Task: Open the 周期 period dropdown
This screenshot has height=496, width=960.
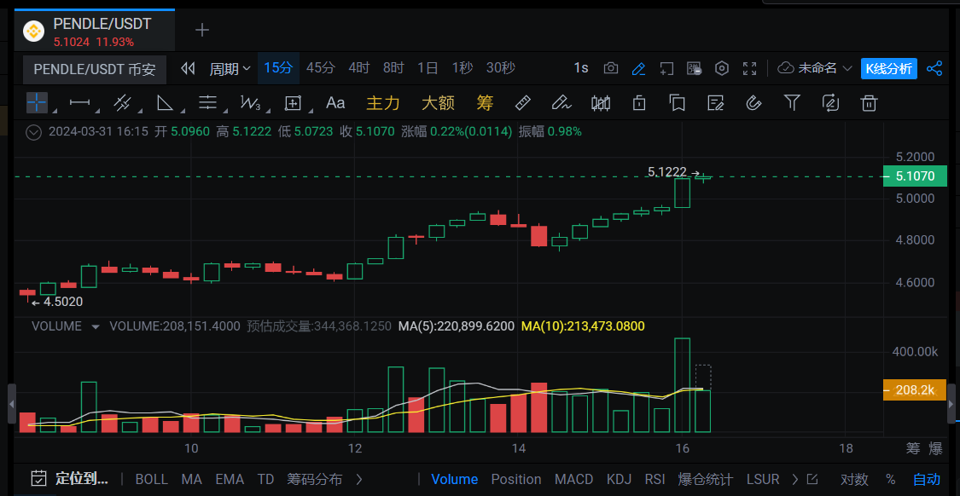Action: point(230,68)
